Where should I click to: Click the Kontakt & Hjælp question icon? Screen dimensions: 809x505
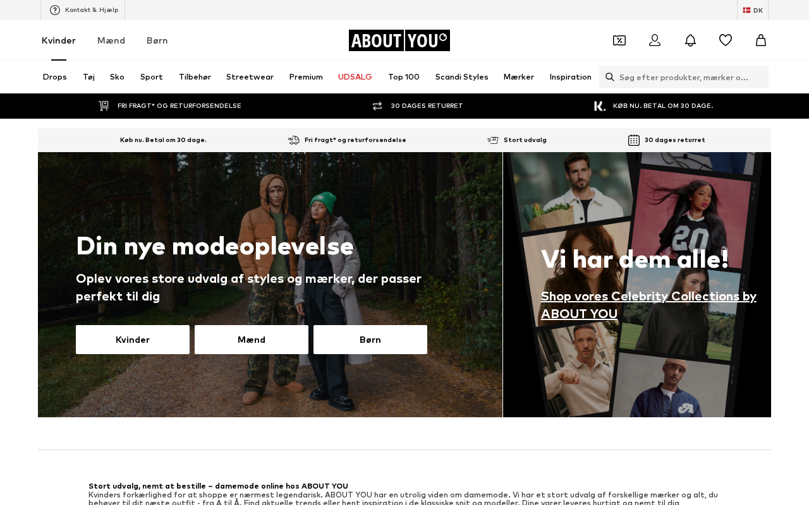[x=55, y=10]
